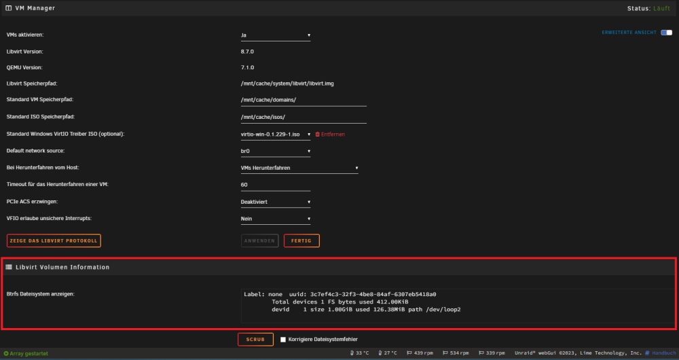This screenshot has height=360, width=679.
Task: Click the fan icon next to 339 rpm
Action: point(481,353)
